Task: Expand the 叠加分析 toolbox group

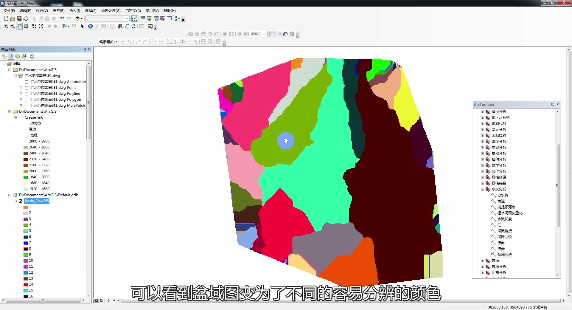Action: click(483, 112)
